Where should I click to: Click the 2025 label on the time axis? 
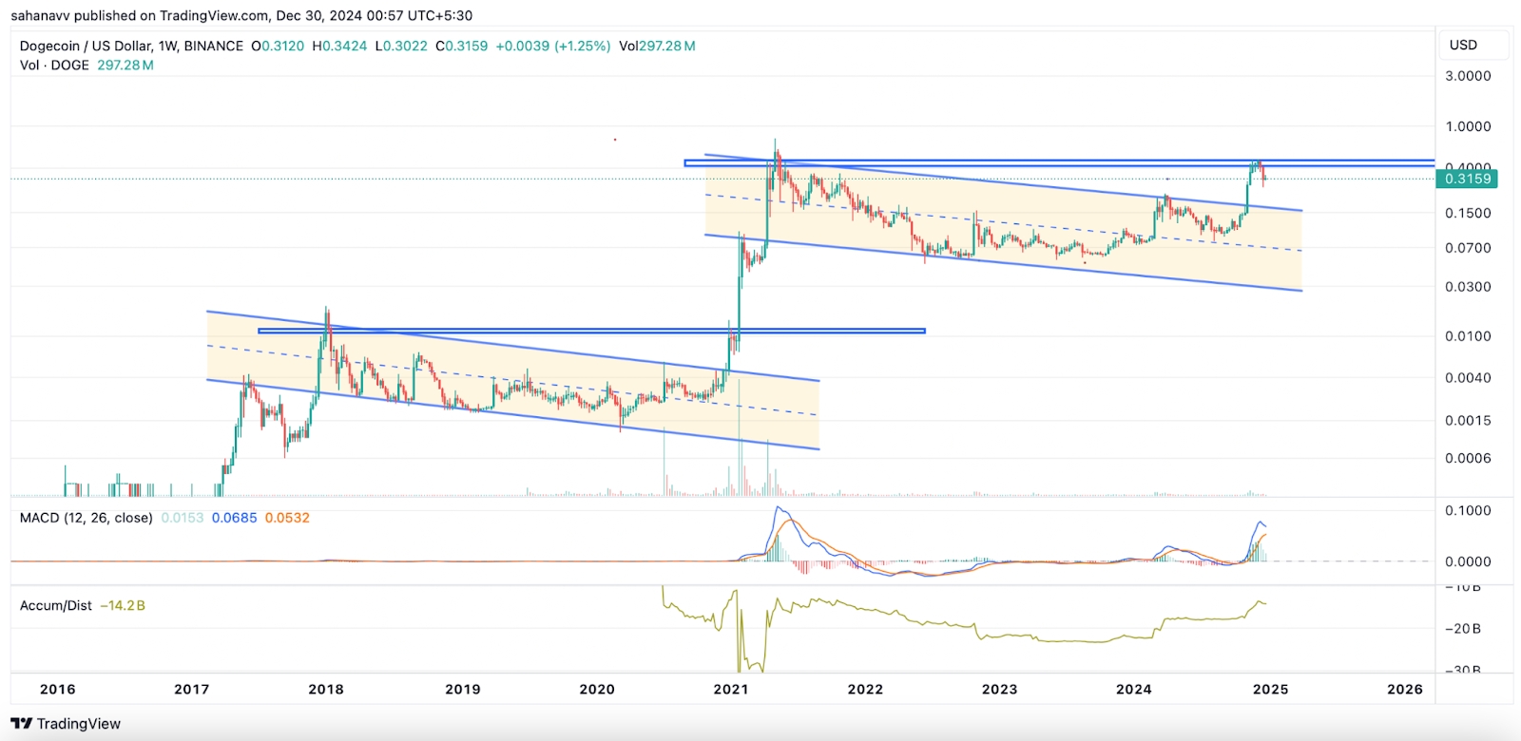point(1270,689)
